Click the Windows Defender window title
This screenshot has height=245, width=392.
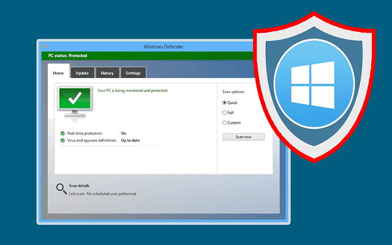click(164, 47)
